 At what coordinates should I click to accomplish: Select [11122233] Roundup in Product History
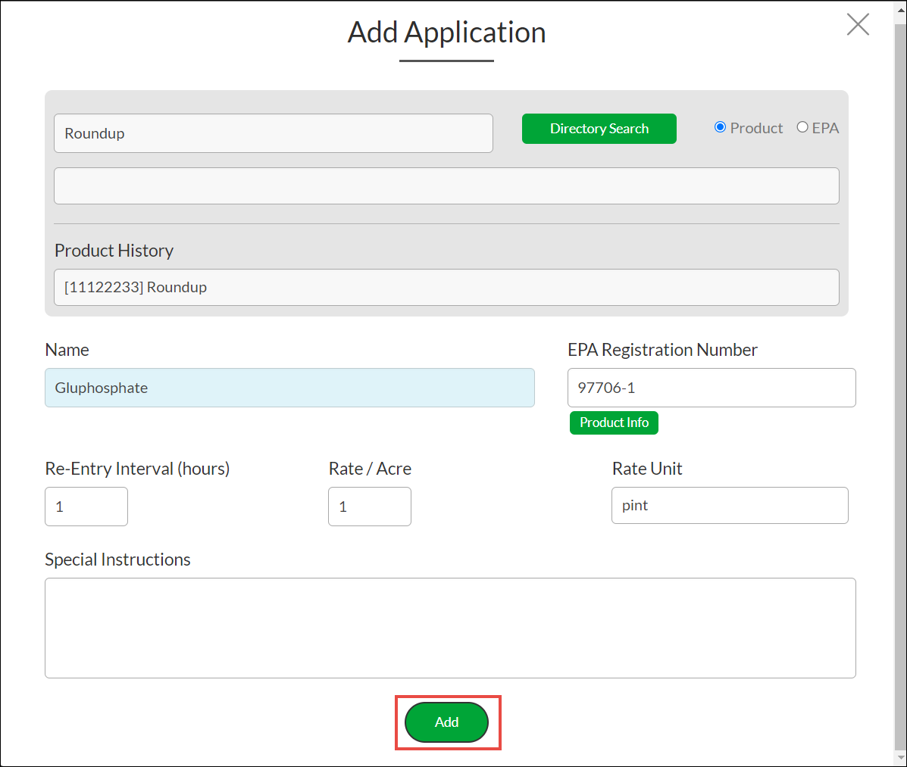click(x=446, y=287)
